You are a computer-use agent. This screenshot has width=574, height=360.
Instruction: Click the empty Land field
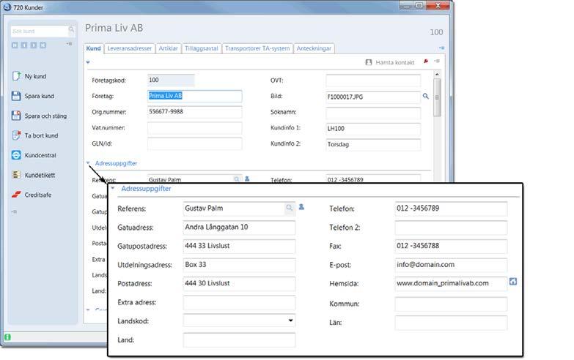coord(239,340)
